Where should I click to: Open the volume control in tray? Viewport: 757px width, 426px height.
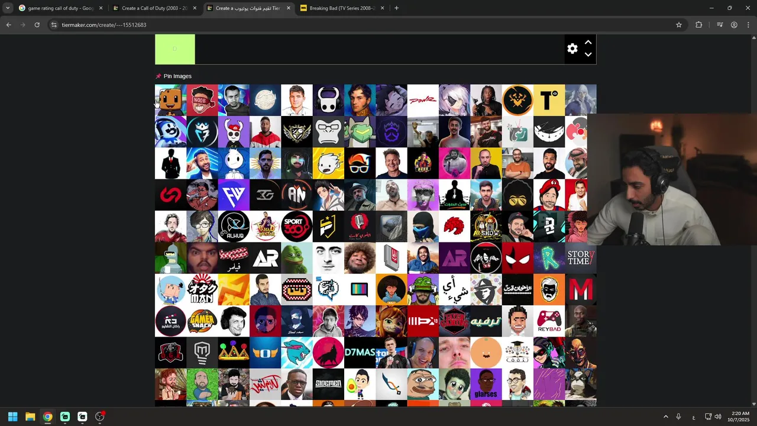pyautogui.click(x=718, y=417)
